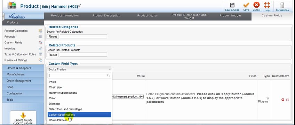Choose Books Preview list option
295x125 pixels.
[79, 120]
